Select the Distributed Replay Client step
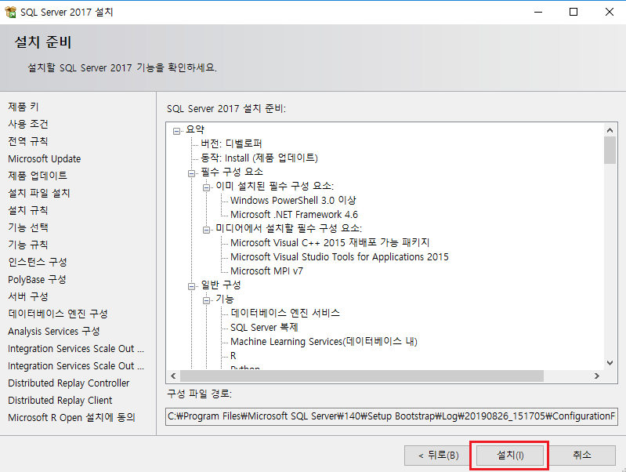The width and height of the screenshot is (626, 472). coord(60,400)
